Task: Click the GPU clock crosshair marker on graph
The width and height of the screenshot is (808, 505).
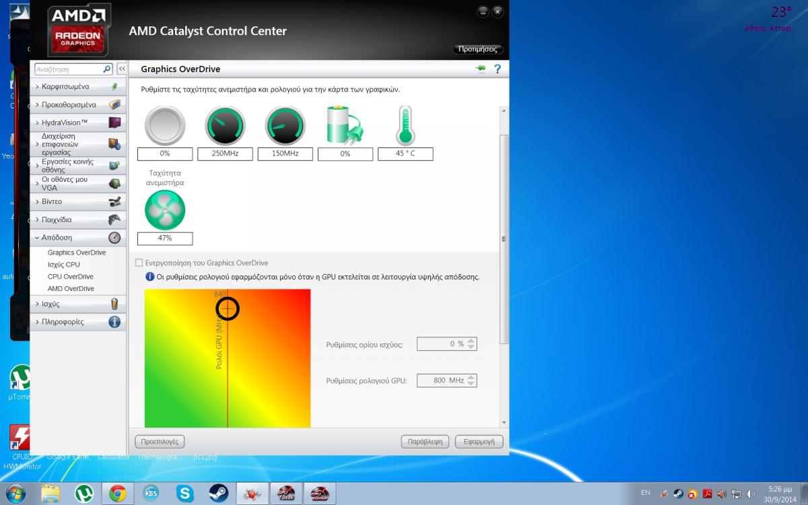Action: click(x=228, y=308)
